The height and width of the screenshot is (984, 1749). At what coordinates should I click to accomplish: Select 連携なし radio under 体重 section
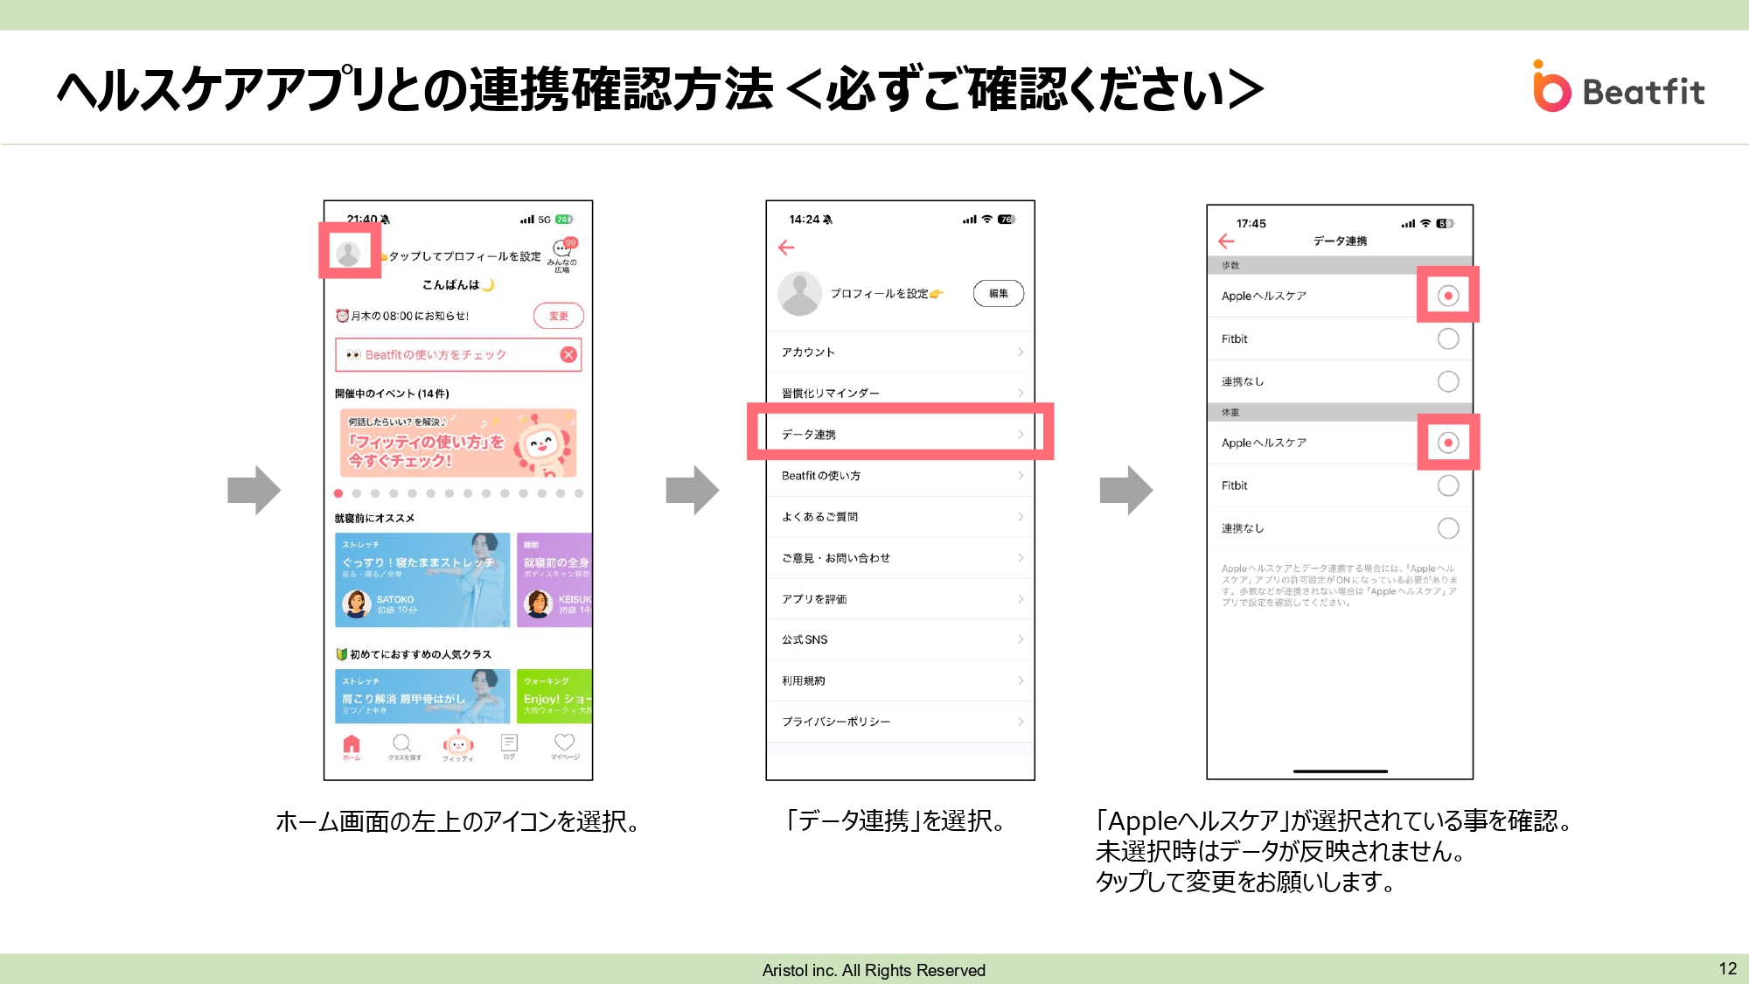coord(1447,528)
